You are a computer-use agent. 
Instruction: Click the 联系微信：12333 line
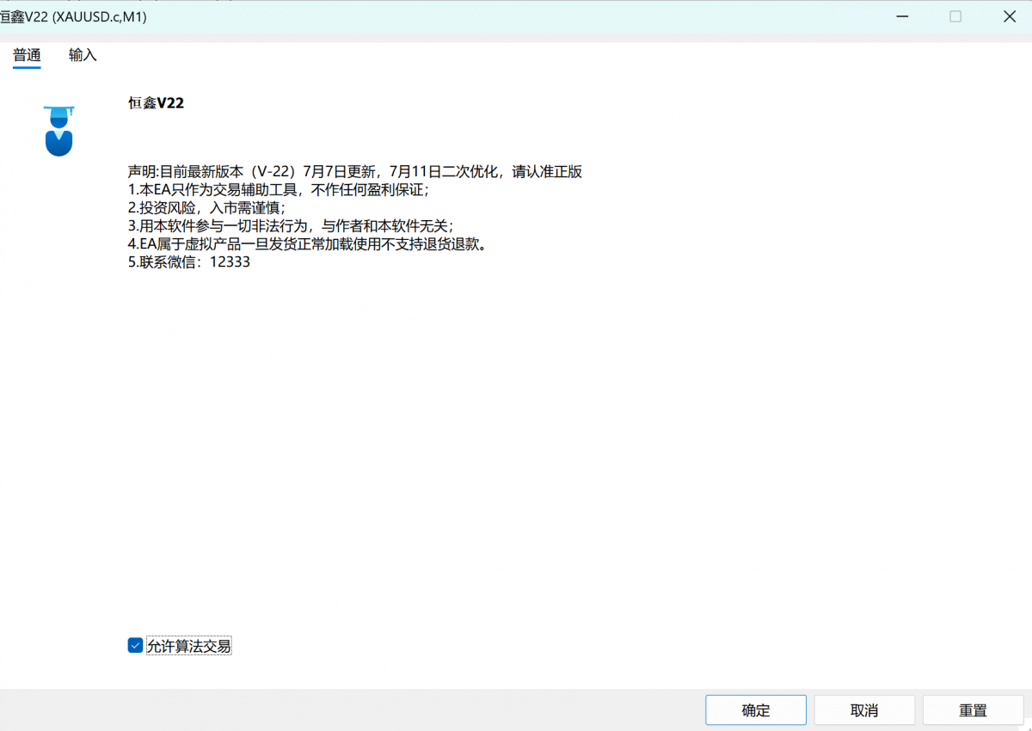click(189, 262)
